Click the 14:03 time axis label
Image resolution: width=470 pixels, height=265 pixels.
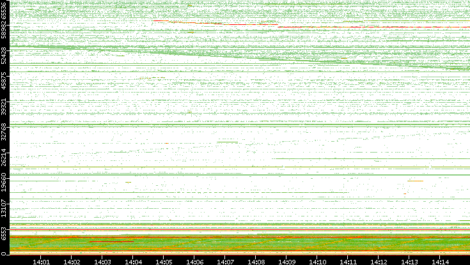tap(102, 262)
